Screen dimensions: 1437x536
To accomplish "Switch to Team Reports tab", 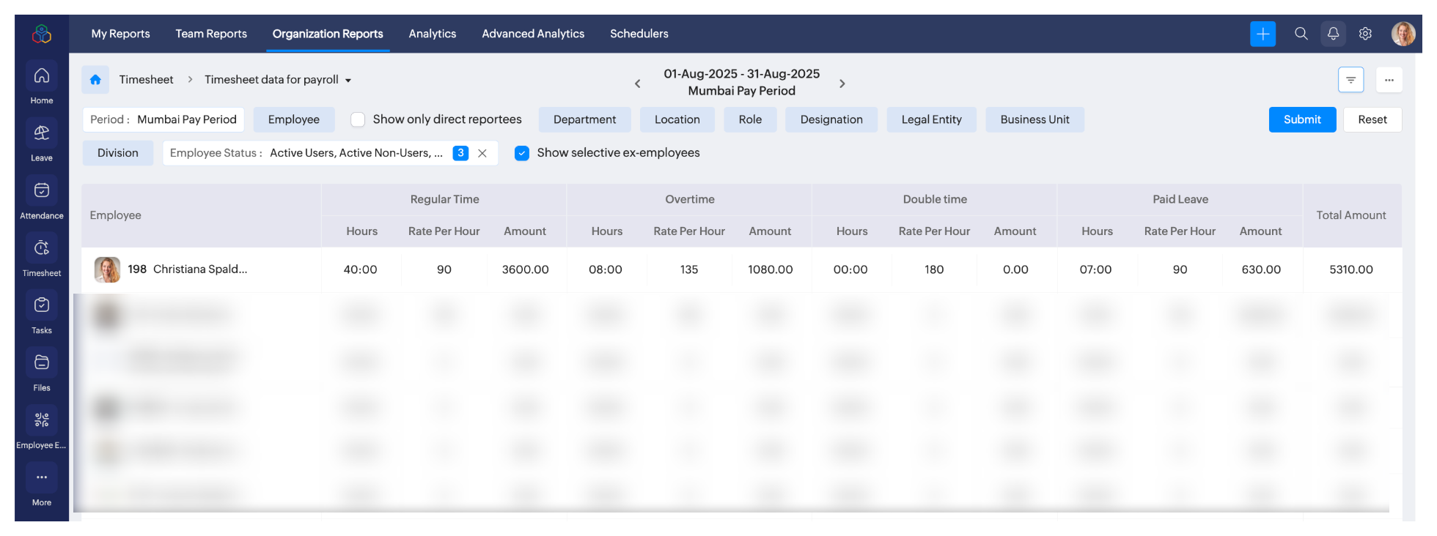I will click(x=211, y=34).
